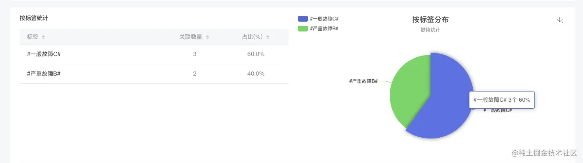
Task: Click the 标签 column header
Action: tap(33, 37)
